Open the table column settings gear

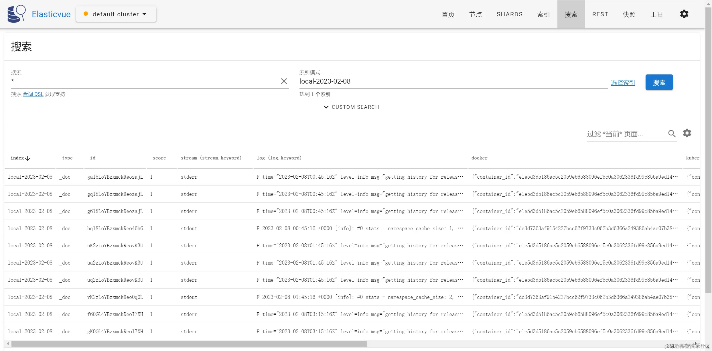(x=687, y=133)
